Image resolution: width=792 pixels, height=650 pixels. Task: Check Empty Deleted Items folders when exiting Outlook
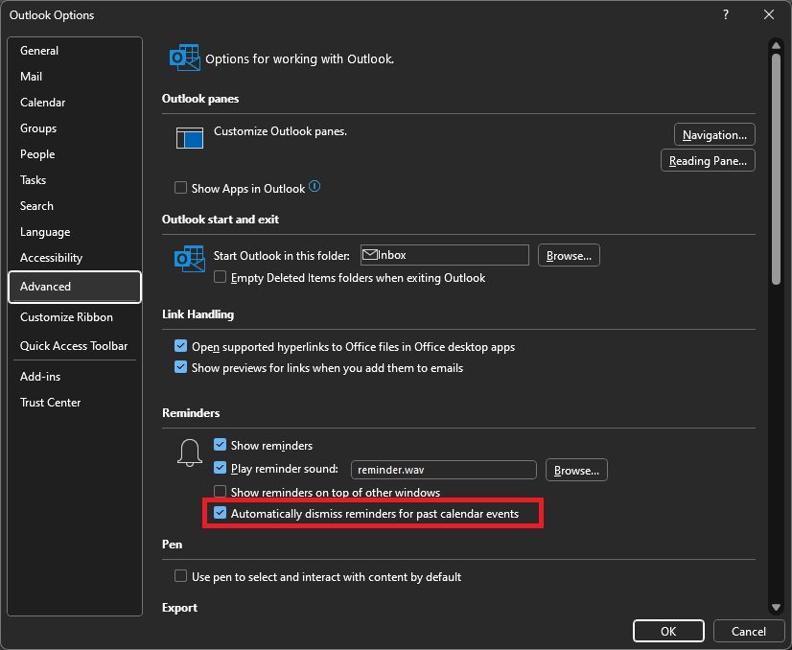[x=220, y=277]
